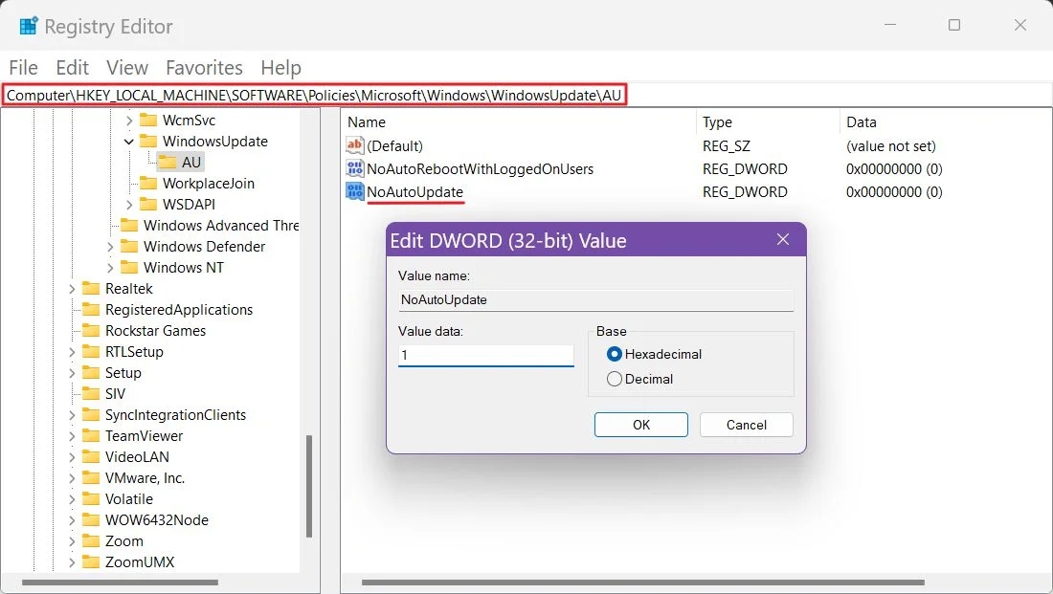Screen dimensions: 1053x594
Task: Click the VMware, Inc. folder icon
Action: pos(91,478)
